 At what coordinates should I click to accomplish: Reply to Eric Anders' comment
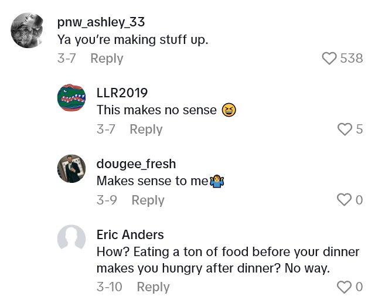point(153,287)
